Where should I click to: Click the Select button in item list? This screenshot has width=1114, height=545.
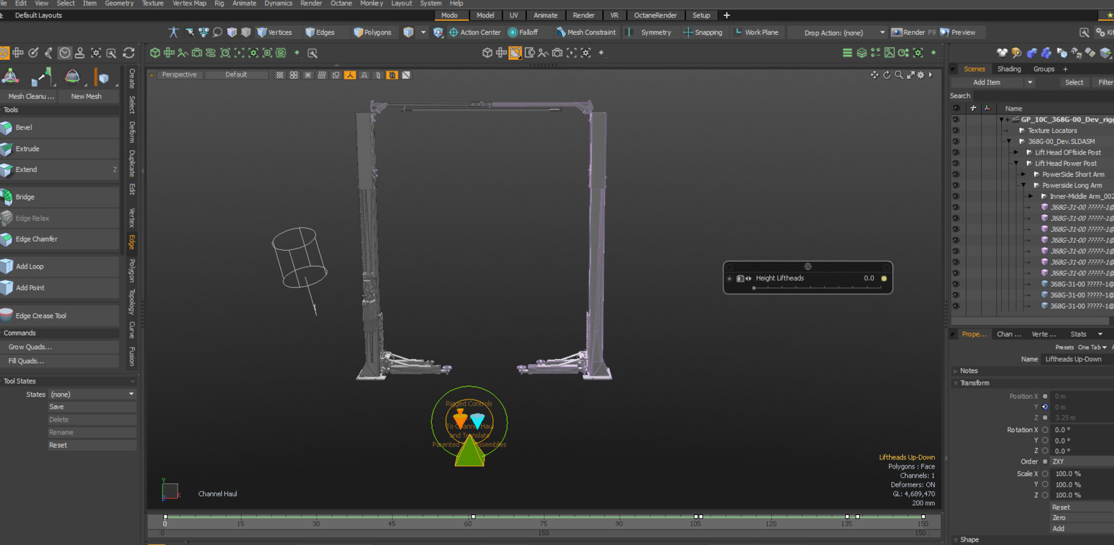point(1074,82)
